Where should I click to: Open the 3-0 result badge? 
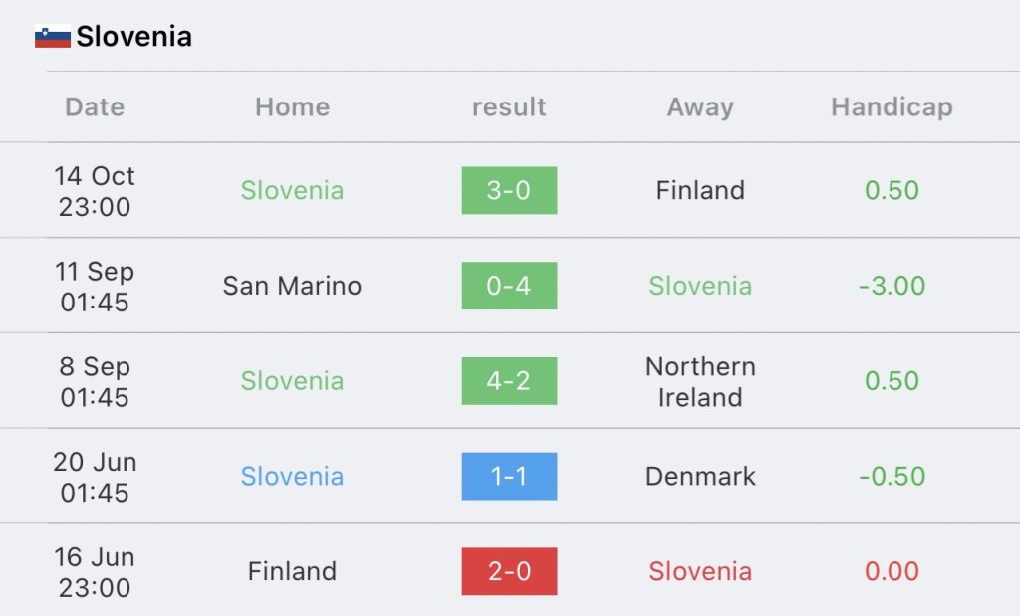pyautogui.click(x=509, y=190)
